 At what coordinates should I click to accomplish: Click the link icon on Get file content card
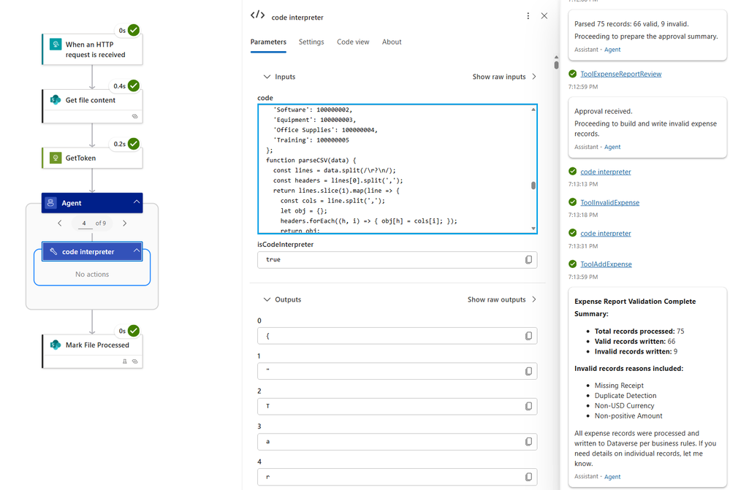[x=134, y=116]
